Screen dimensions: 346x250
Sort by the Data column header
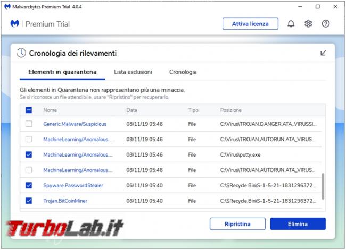tap(131, 110)
